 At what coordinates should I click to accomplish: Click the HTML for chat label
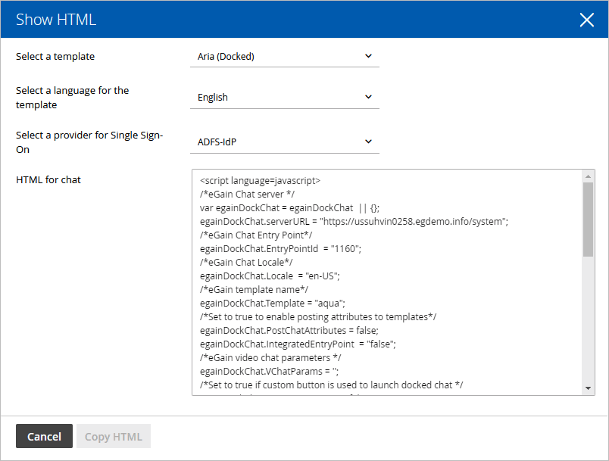(48, 180)
